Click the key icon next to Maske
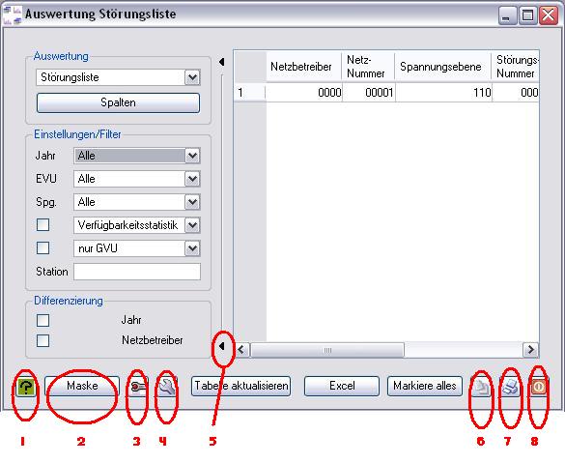The height and width of the screenshot is (464, 565). point(138,387)
